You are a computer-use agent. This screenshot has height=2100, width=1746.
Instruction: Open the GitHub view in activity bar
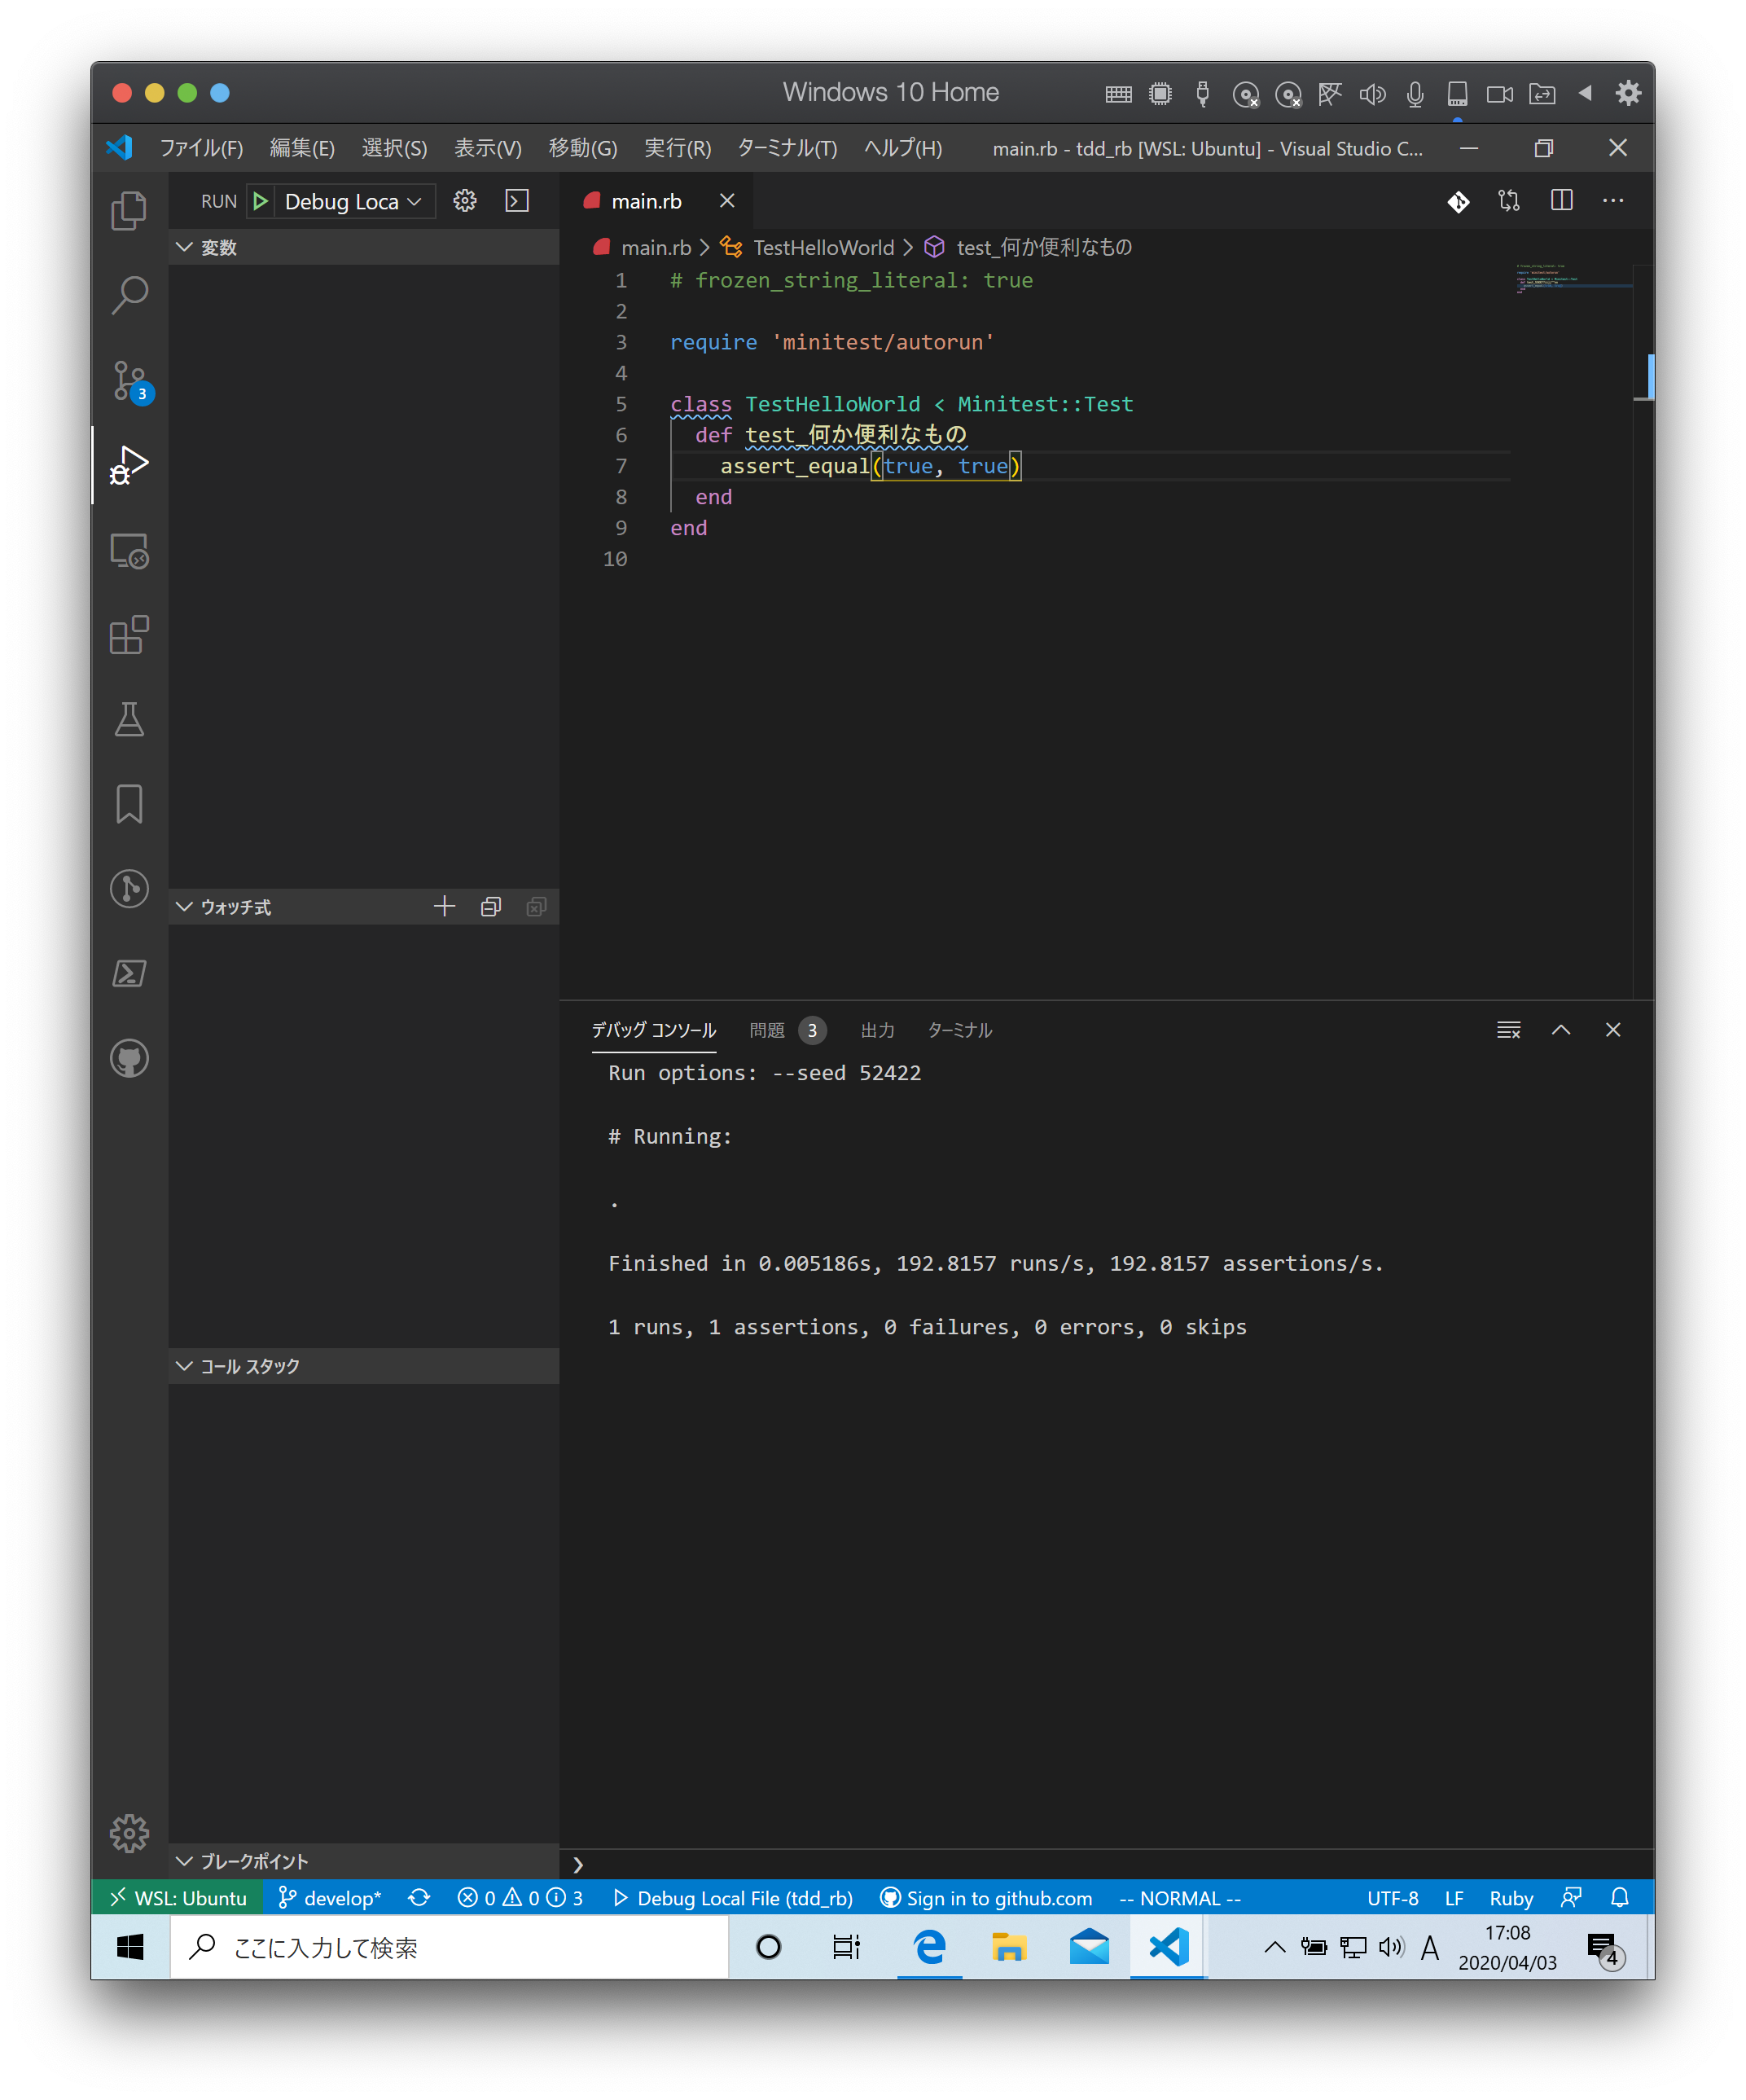(x=129, y=1058)
